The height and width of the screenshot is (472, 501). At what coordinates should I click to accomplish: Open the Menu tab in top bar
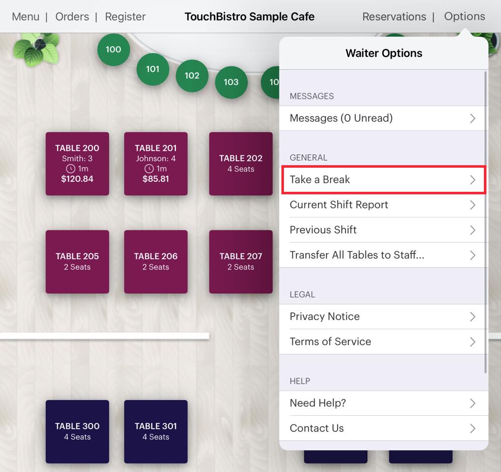(26, 17)
